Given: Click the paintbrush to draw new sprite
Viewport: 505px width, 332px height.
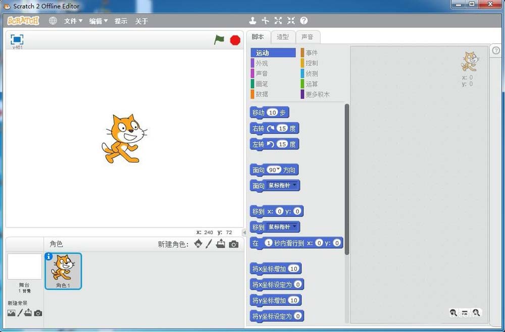Looking at the screenshot, I should [209, 245].
